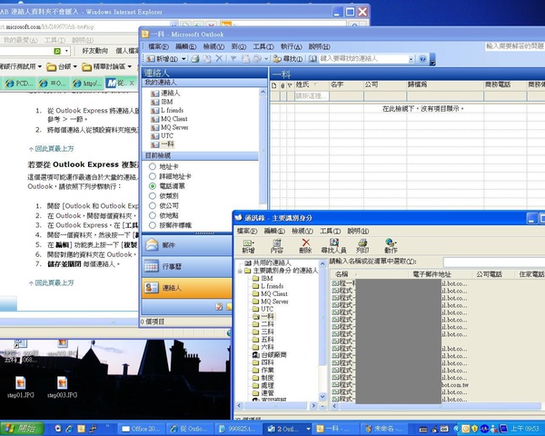Click the delete X icon in Outlook toolbar
This screenshot has height=436, width=545.
pos(219,59)
